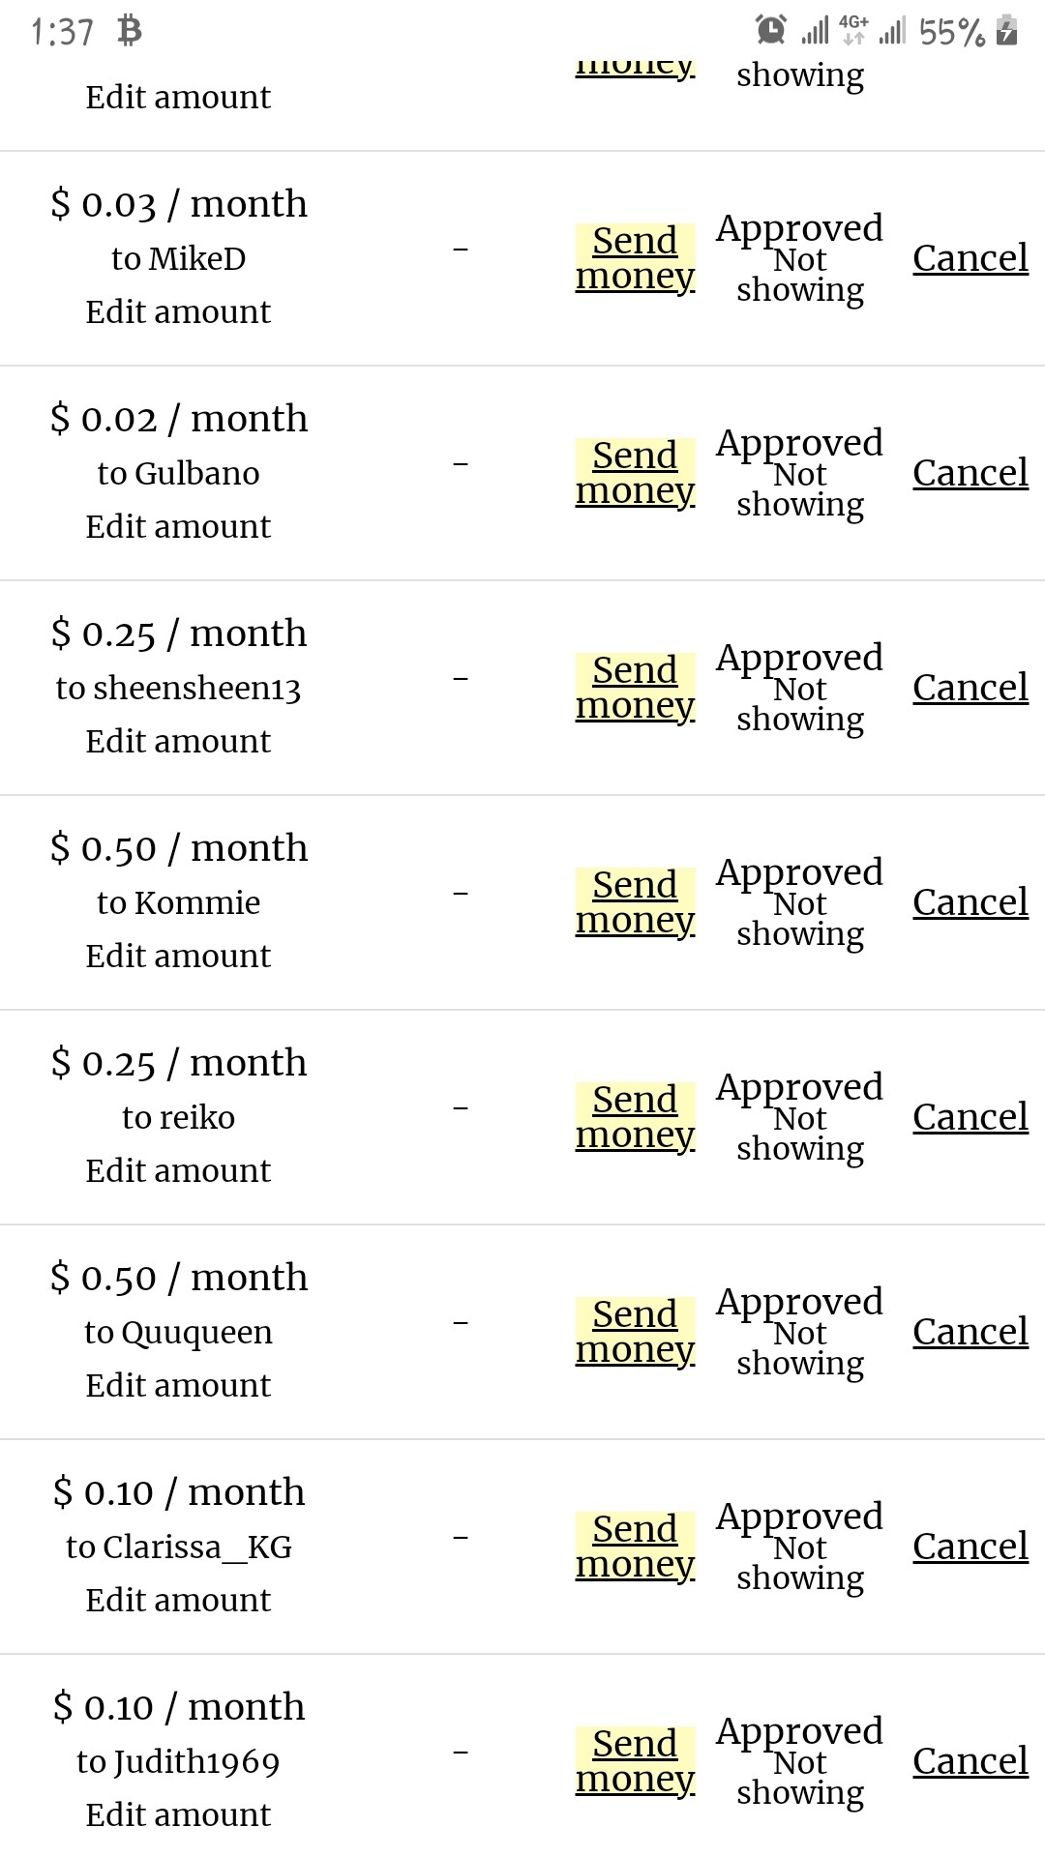Image resolution: width=1045 pixels, height=1857 pixels.
Task: Tap the alarm clock status icon
Action: point(770,31)
